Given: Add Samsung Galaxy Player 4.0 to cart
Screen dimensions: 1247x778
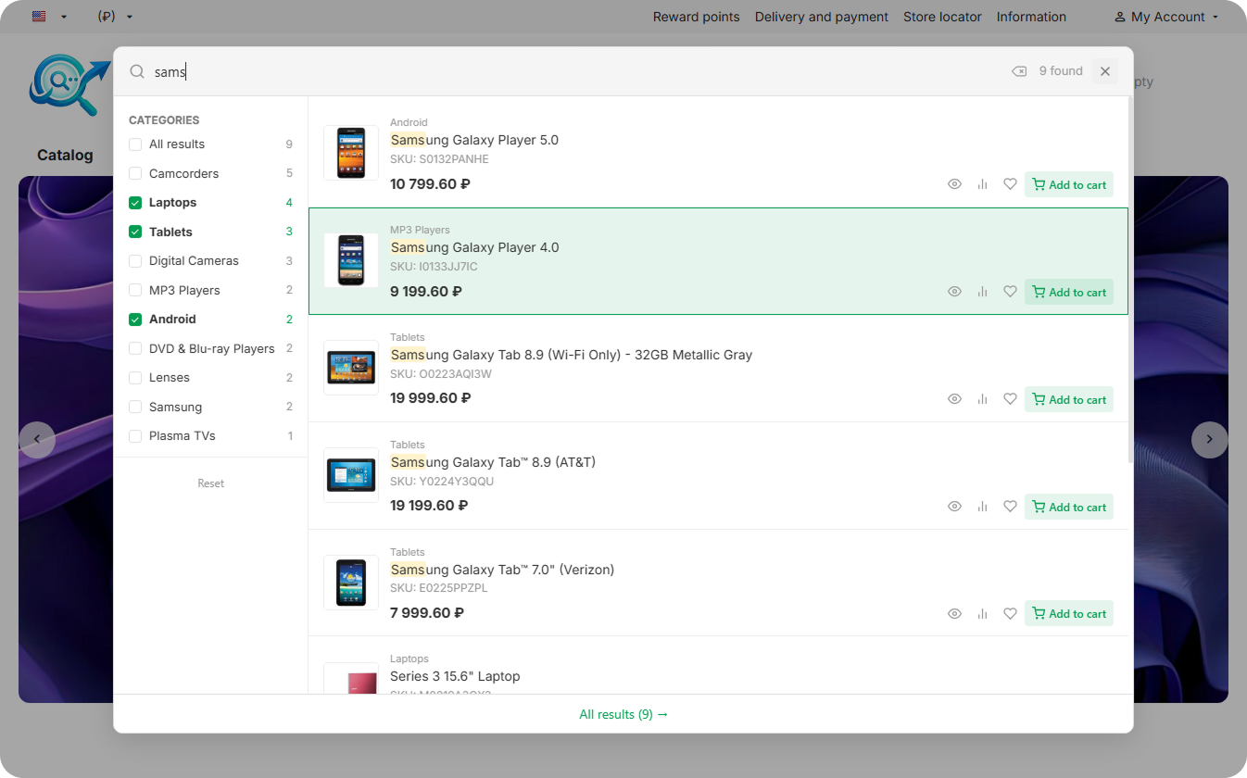Looking at the screenshot, I should tap(1068, 292).
